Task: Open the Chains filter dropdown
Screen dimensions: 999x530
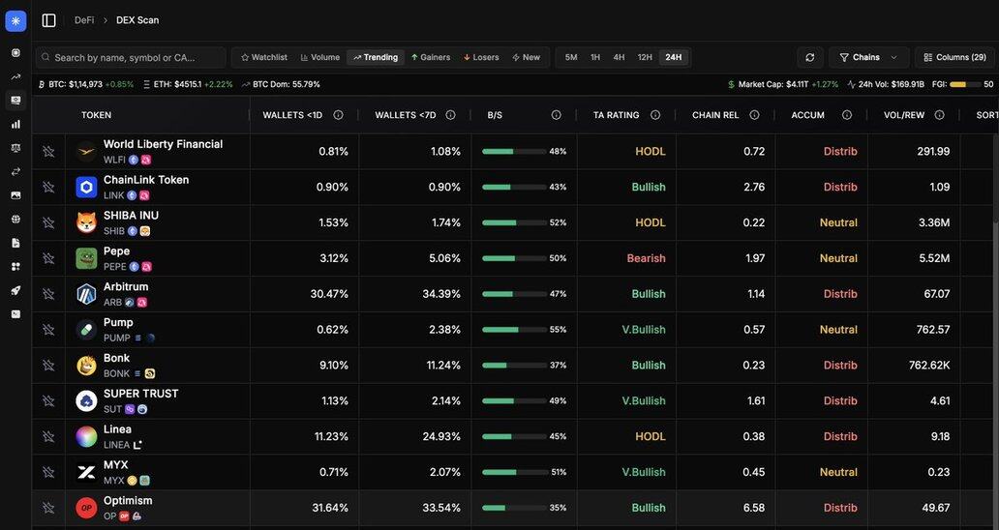Action: (868, 57)
